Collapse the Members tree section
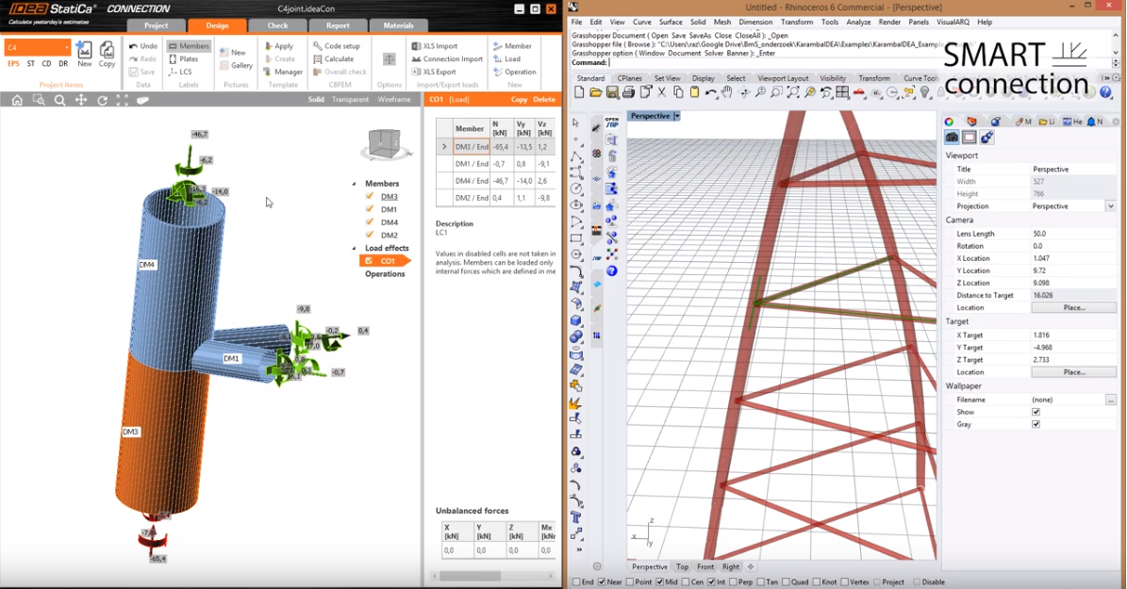This screenshot has width=1127, height=589. tap(355, 184)
